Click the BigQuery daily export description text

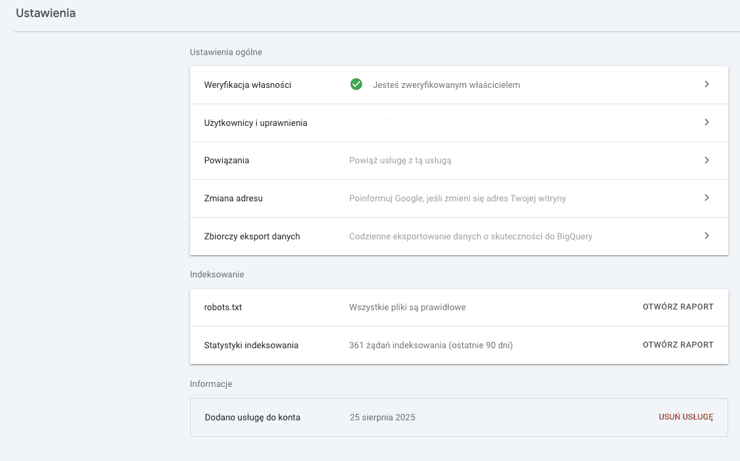471,236
